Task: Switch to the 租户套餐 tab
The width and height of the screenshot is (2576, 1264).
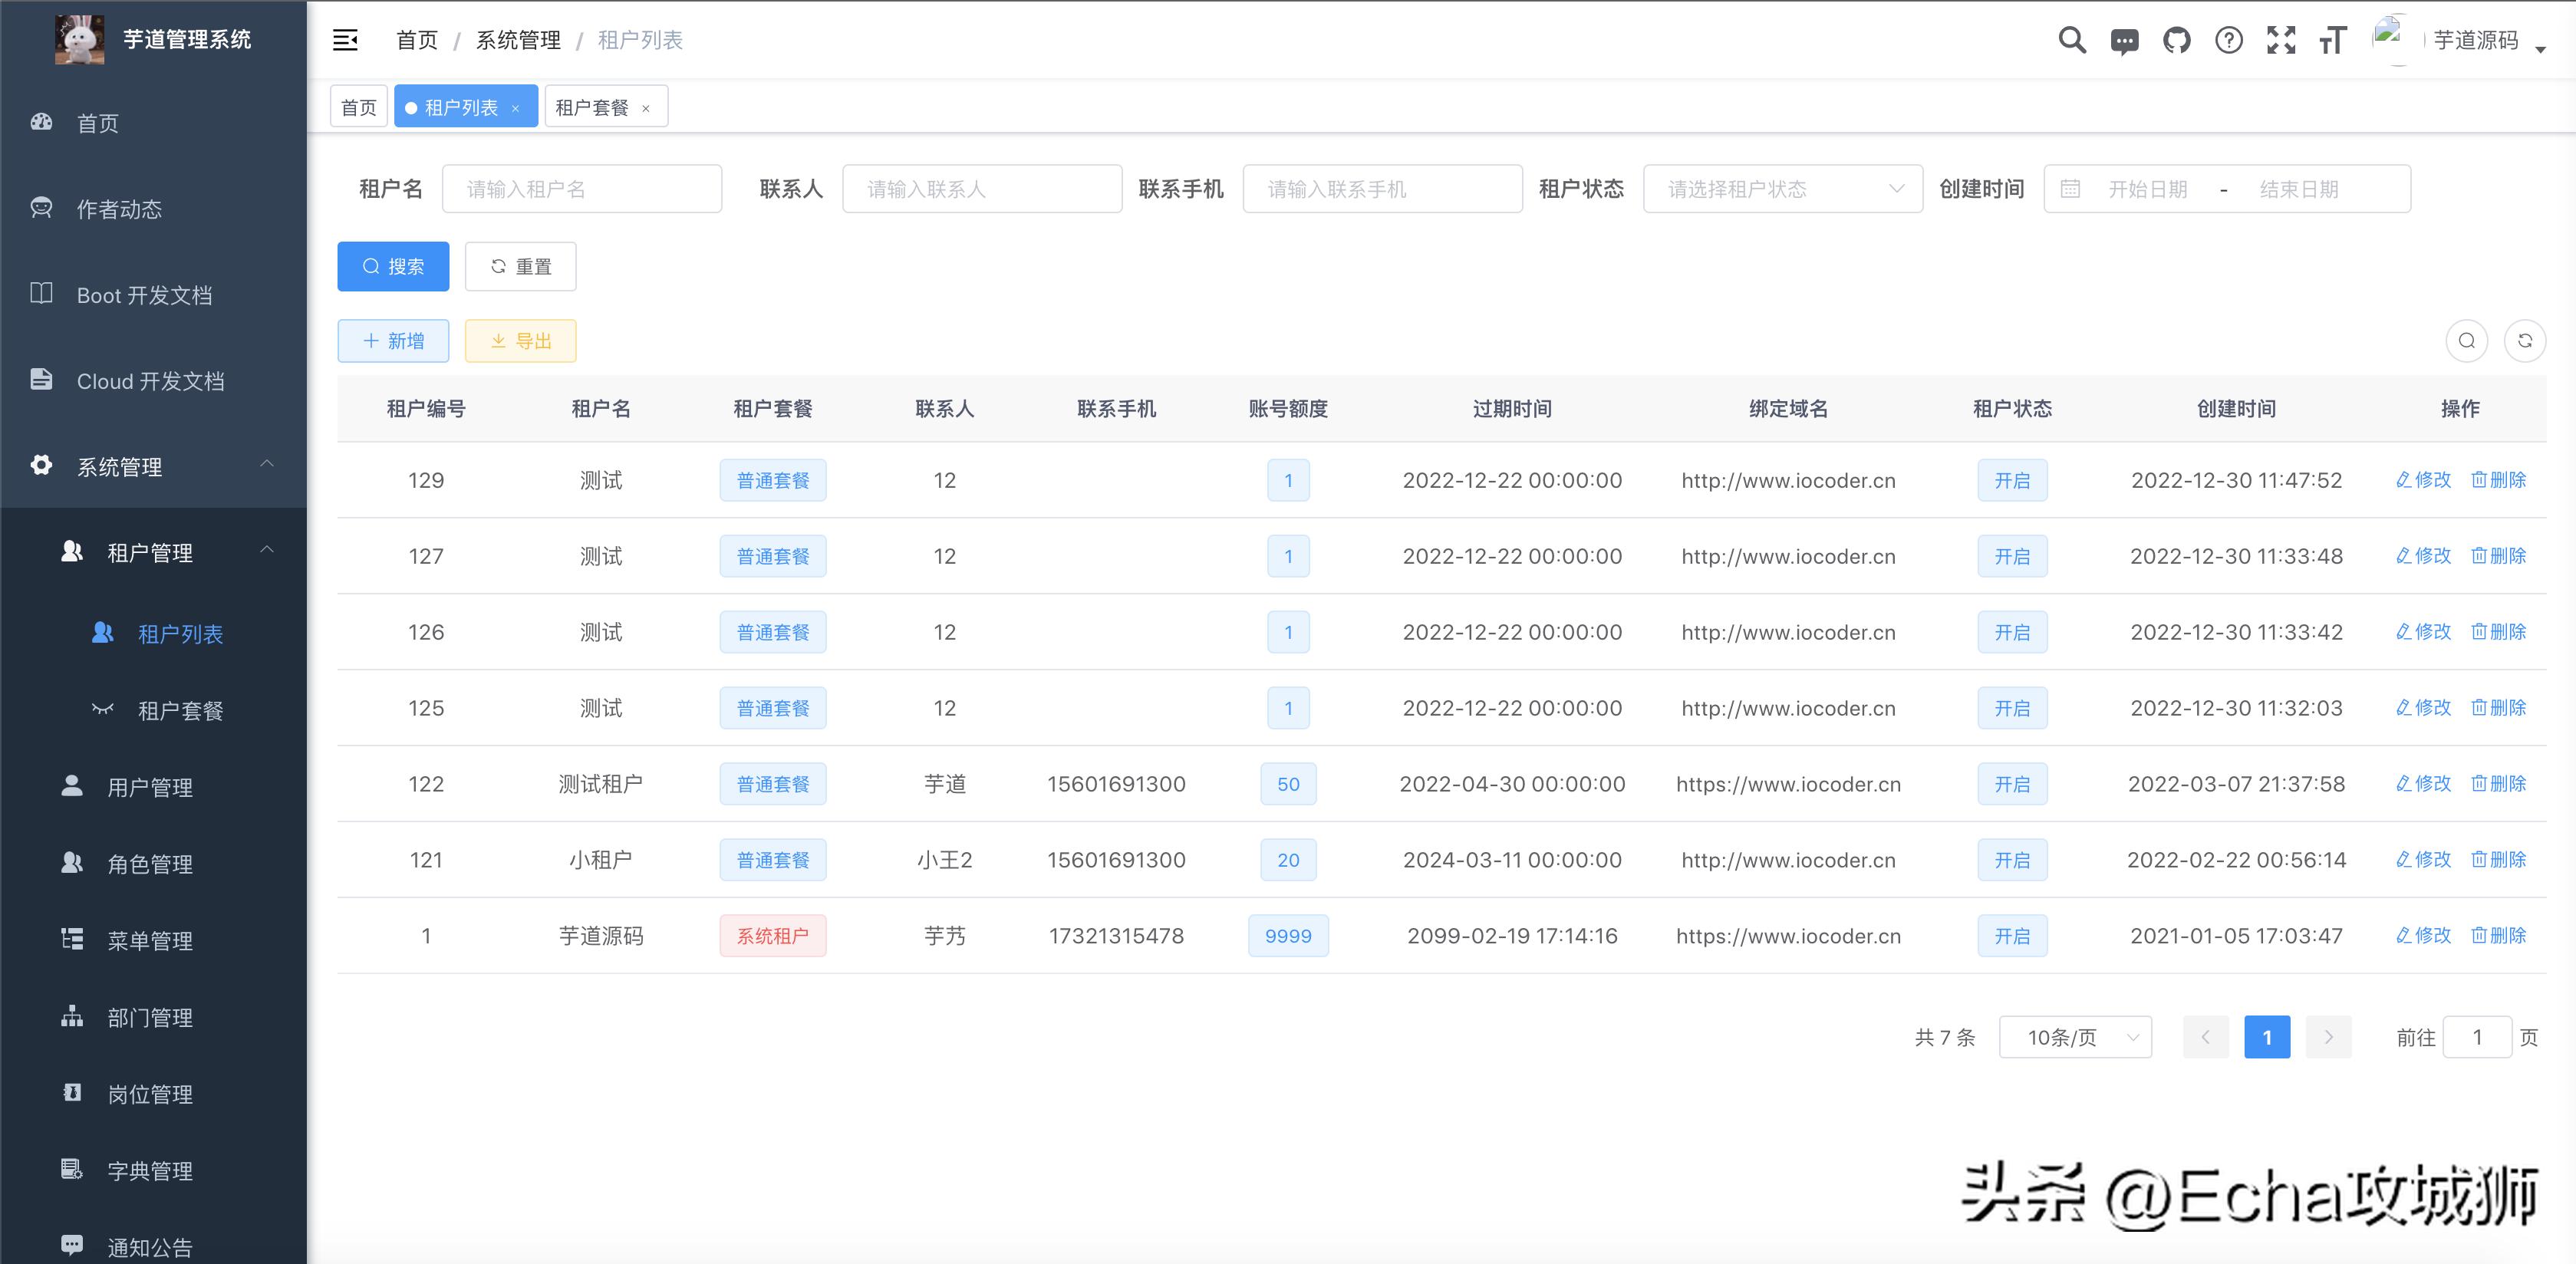Action: pyautogui.click(x=596, y=106)
